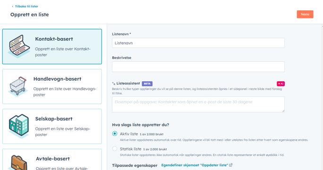This screenshot has height=170, width=323.
Task: Click the pink AI badge
Action: click(x=280, y=84)
